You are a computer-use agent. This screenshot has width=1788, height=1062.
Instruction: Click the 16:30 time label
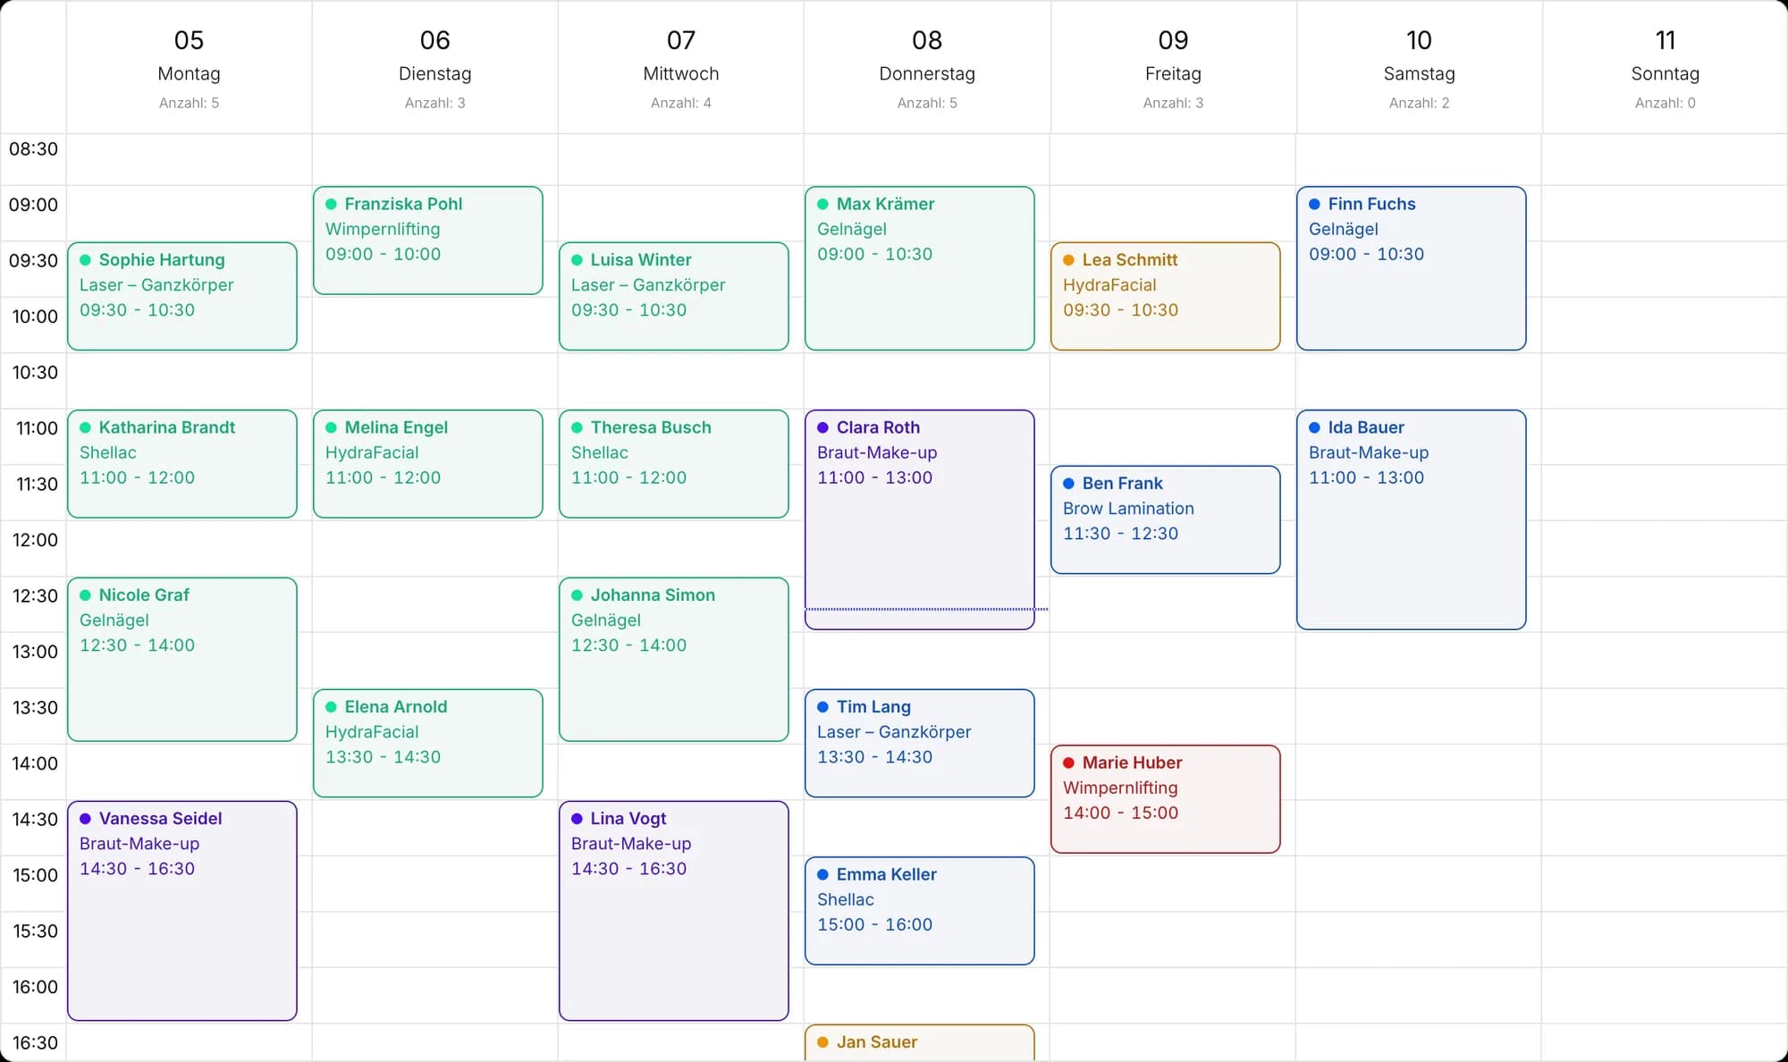point(35,1043)
